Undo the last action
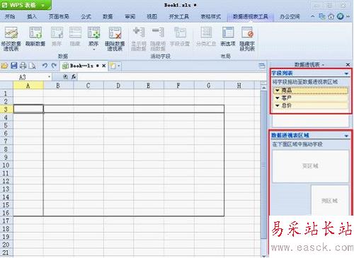354x258 pixels. coord(45,66)
